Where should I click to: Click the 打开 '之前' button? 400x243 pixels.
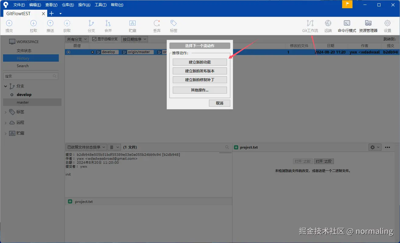coord(303,161)
